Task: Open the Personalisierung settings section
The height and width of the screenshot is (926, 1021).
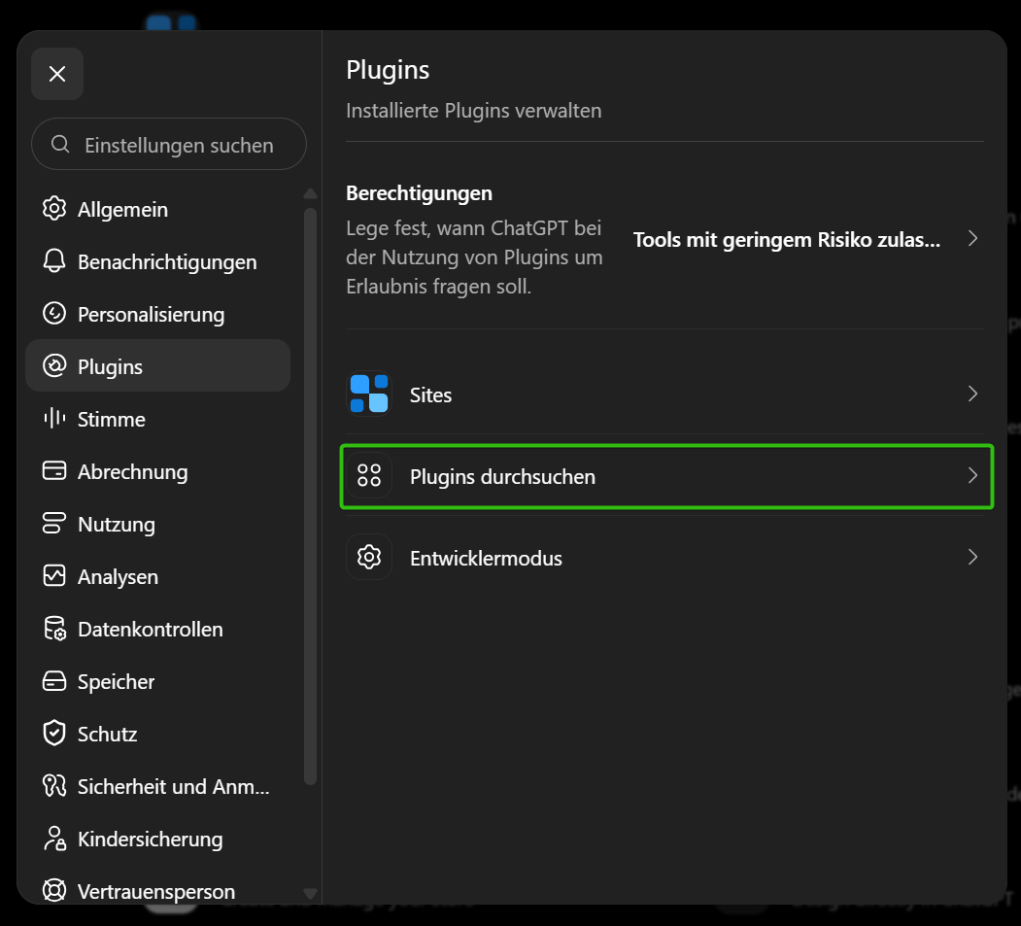Action: pyautogui.click(x=157, y=314)
